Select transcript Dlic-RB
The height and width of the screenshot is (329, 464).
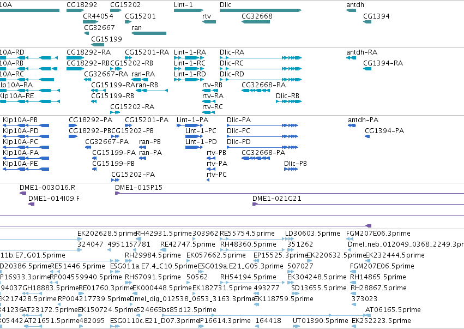(x=288, y=96)
